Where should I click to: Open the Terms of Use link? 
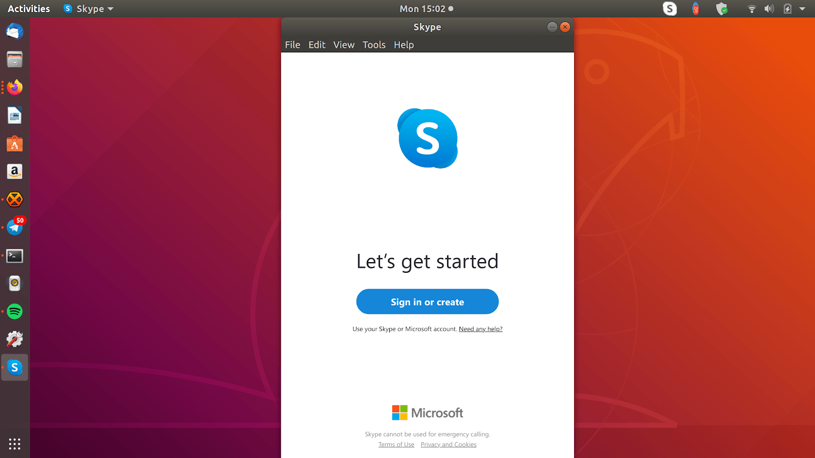point(396,445)
